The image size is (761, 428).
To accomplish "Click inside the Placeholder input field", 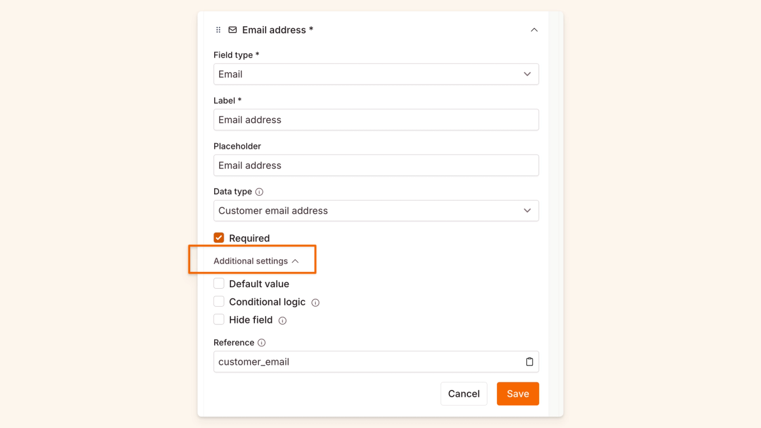I will [376, 165].
